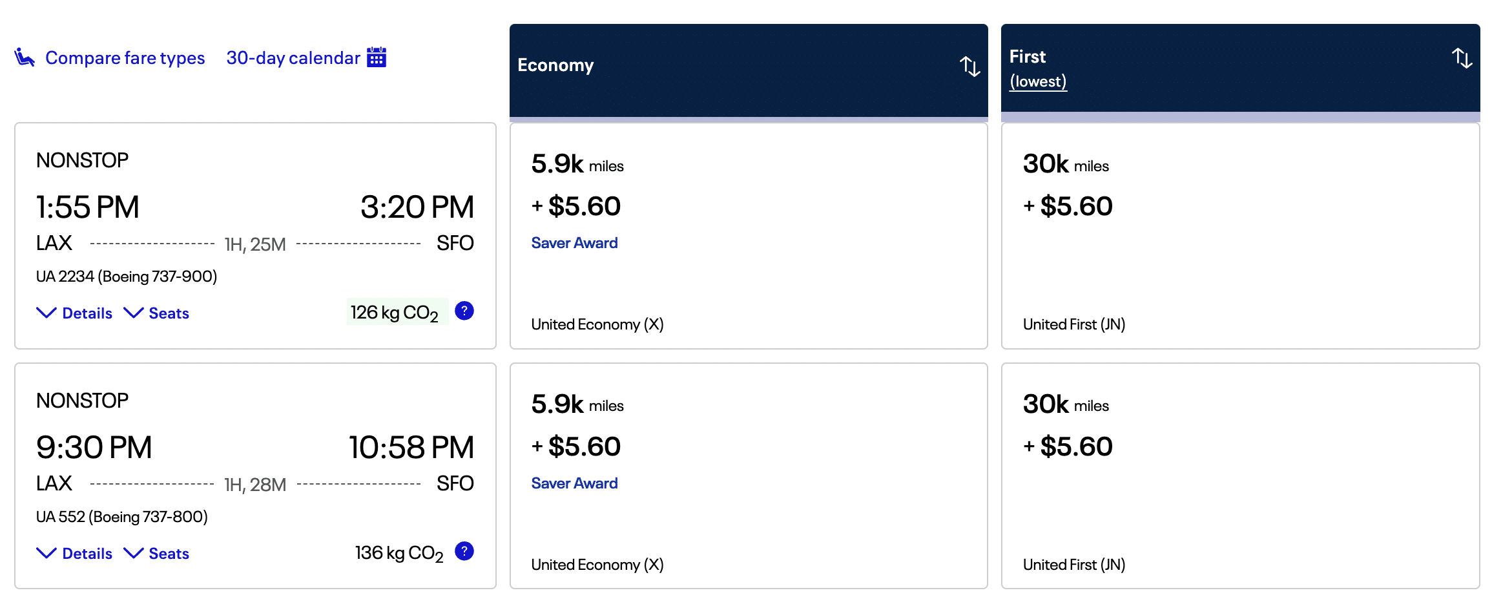This screenshot has height=597, width=1492.
Task: Click CO2 help icon for UA 2234
Action: (x=464, y=311)
